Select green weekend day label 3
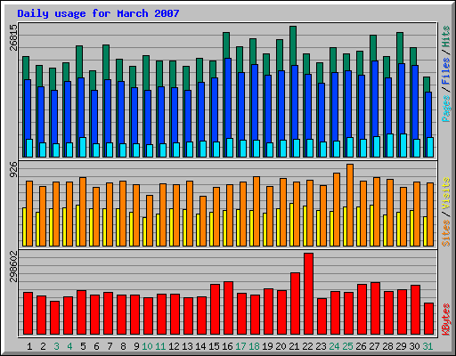 (56, 346)
